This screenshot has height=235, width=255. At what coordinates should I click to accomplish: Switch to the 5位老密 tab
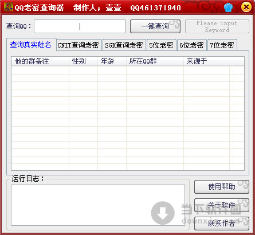point(161,45)
